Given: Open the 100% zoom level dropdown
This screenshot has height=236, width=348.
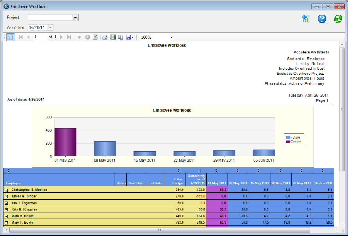Looking at the screenshot, I should 172,37.
